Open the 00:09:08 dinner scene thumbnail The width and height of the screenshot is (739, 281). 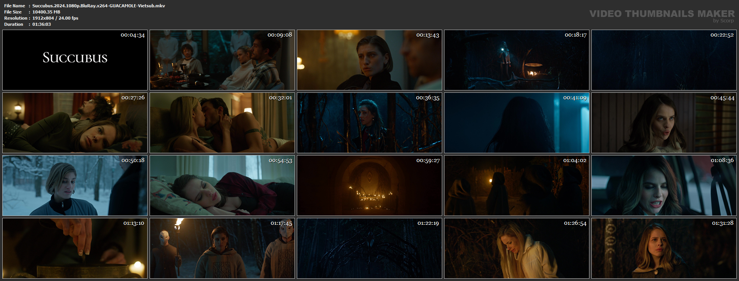point(222,60)
